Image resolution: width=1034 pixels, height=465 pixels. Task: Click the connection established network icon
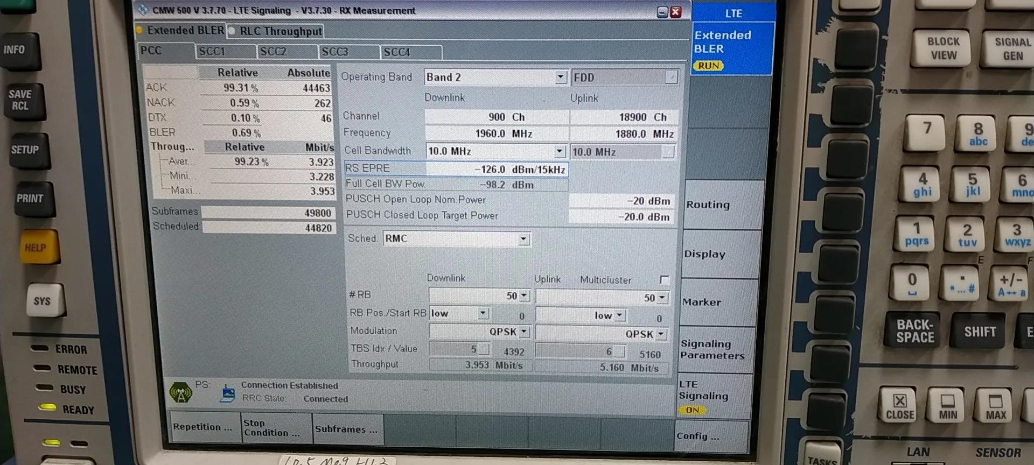tap(228, 393)
